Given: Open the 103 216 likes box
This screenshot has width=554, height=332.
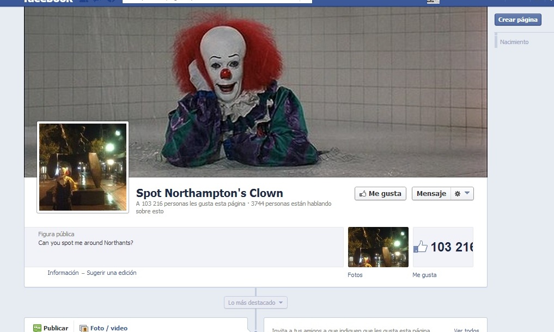Looking at the screenshot, I should click(443, 247).
